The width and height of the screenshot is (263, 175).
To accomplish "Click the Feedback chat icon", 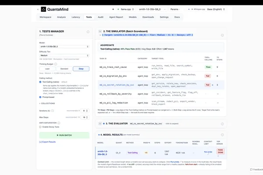I will coord(251,169).
